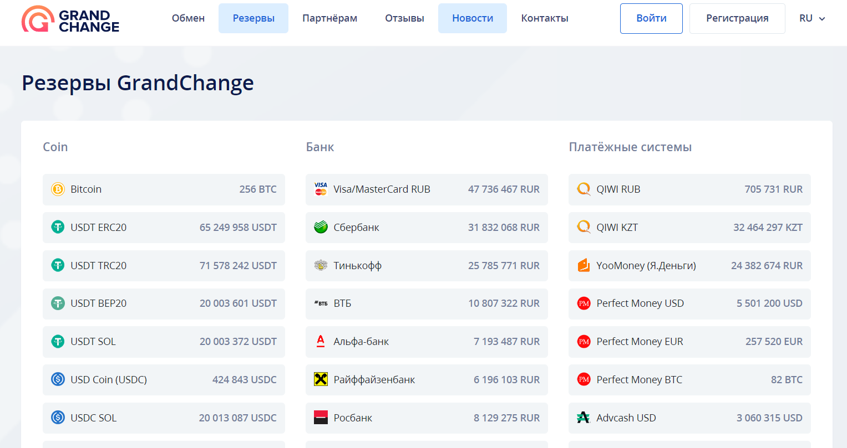The width and height of the screenshot is (847, 448).
Task: Click the USDC SOL icon
Action: point(58,418)
